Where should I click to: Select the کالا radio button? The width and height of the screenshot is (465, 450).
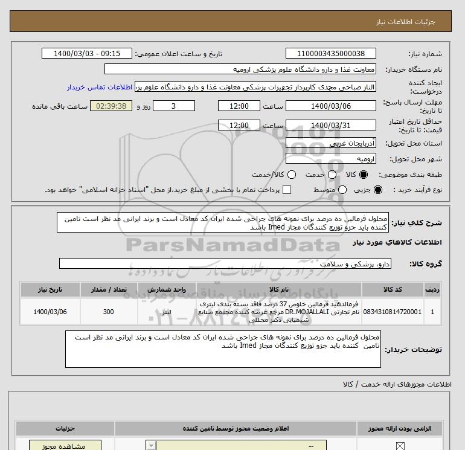(x=363, y=175)
